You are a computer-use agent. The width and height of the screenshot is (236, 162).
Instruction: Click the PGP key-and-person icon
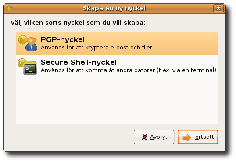[28, 43]
